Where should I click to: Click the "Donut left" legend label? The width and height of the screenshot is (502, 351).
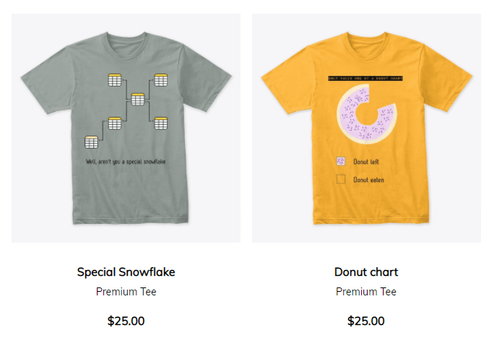[366, 162]
